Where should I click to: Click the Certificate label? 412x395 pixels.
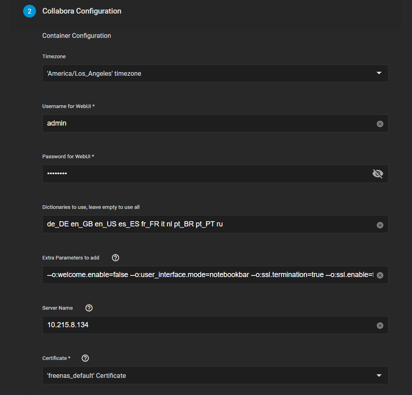coord(56,358)
